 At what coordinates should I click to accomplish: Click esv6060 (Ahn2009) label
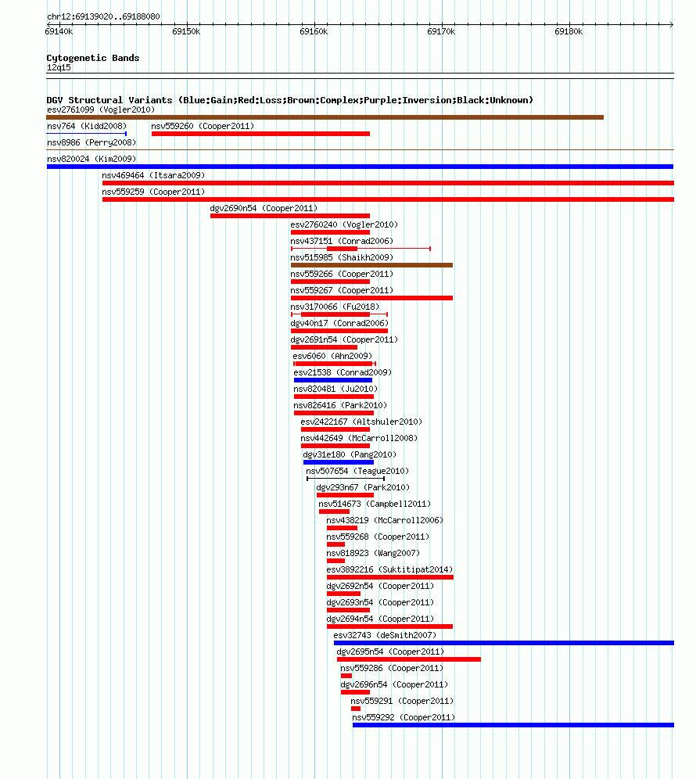(x=332, y=356)
